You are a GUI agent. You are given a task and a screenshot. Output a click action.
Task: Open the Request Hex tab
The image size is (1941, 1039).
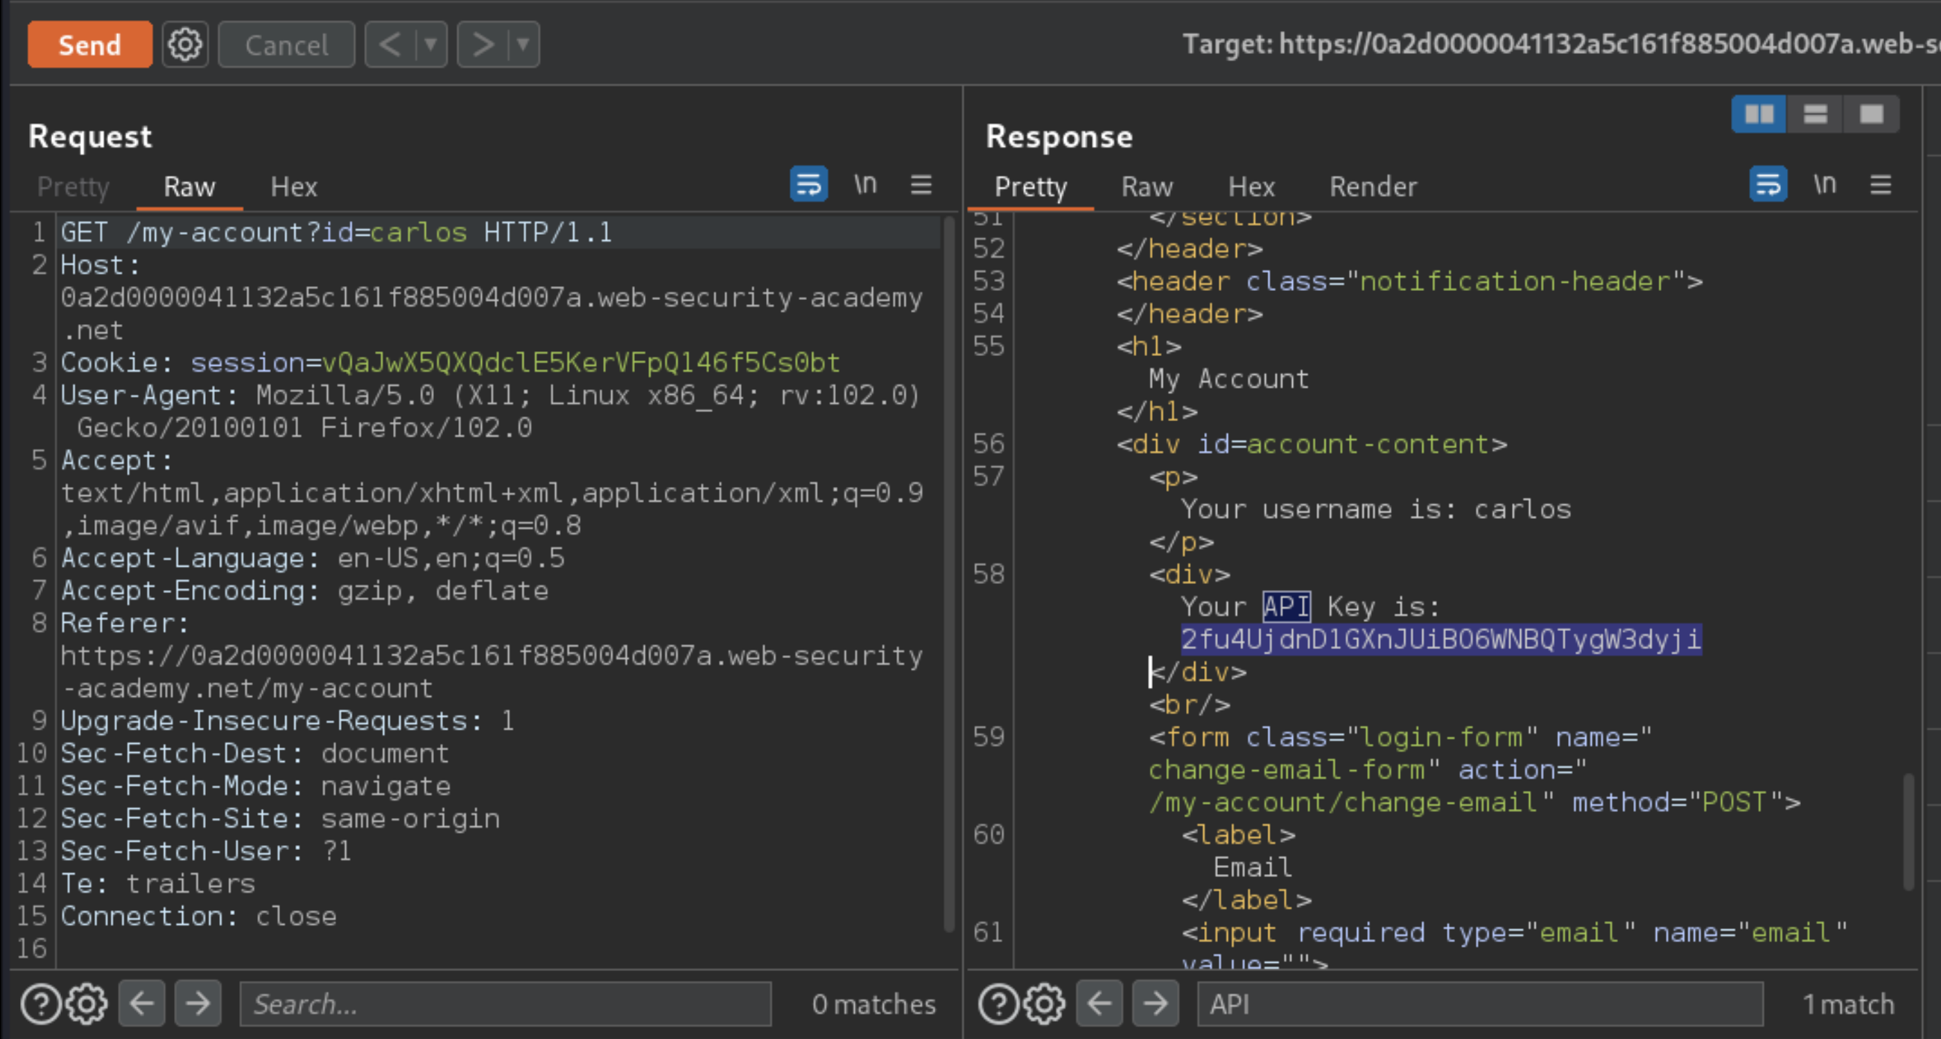pos(294,187)
